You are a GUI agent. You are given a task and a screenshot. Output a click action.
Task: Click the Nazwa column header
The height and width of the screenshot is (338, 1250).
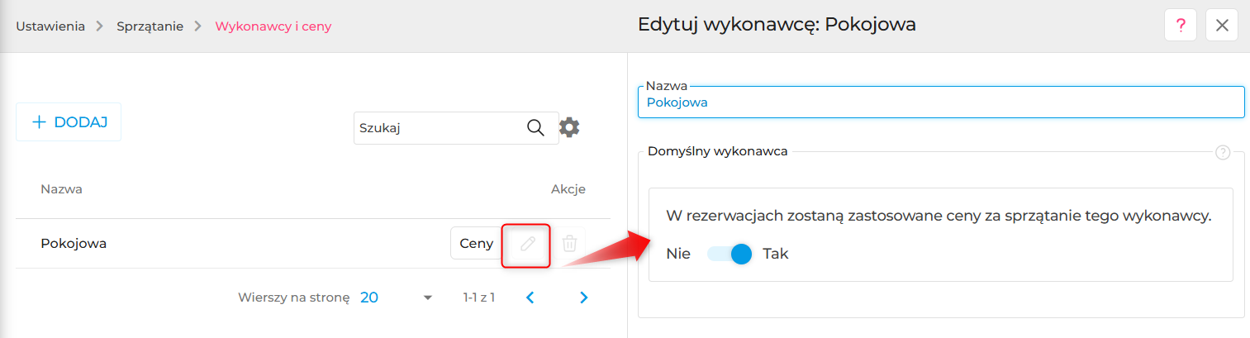click(x=61, y=189)
